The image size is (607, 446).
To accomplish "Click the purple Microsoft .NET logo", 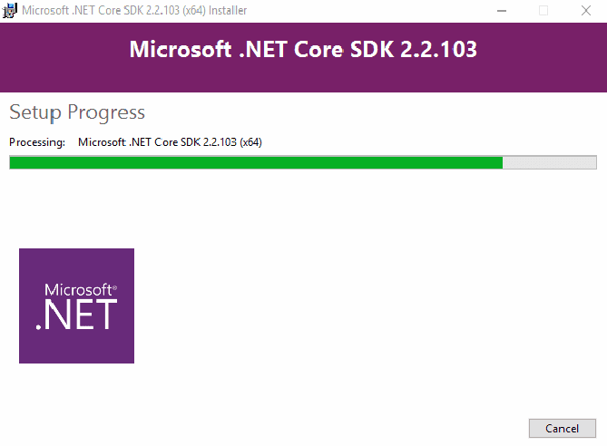I will pos(76,305).
